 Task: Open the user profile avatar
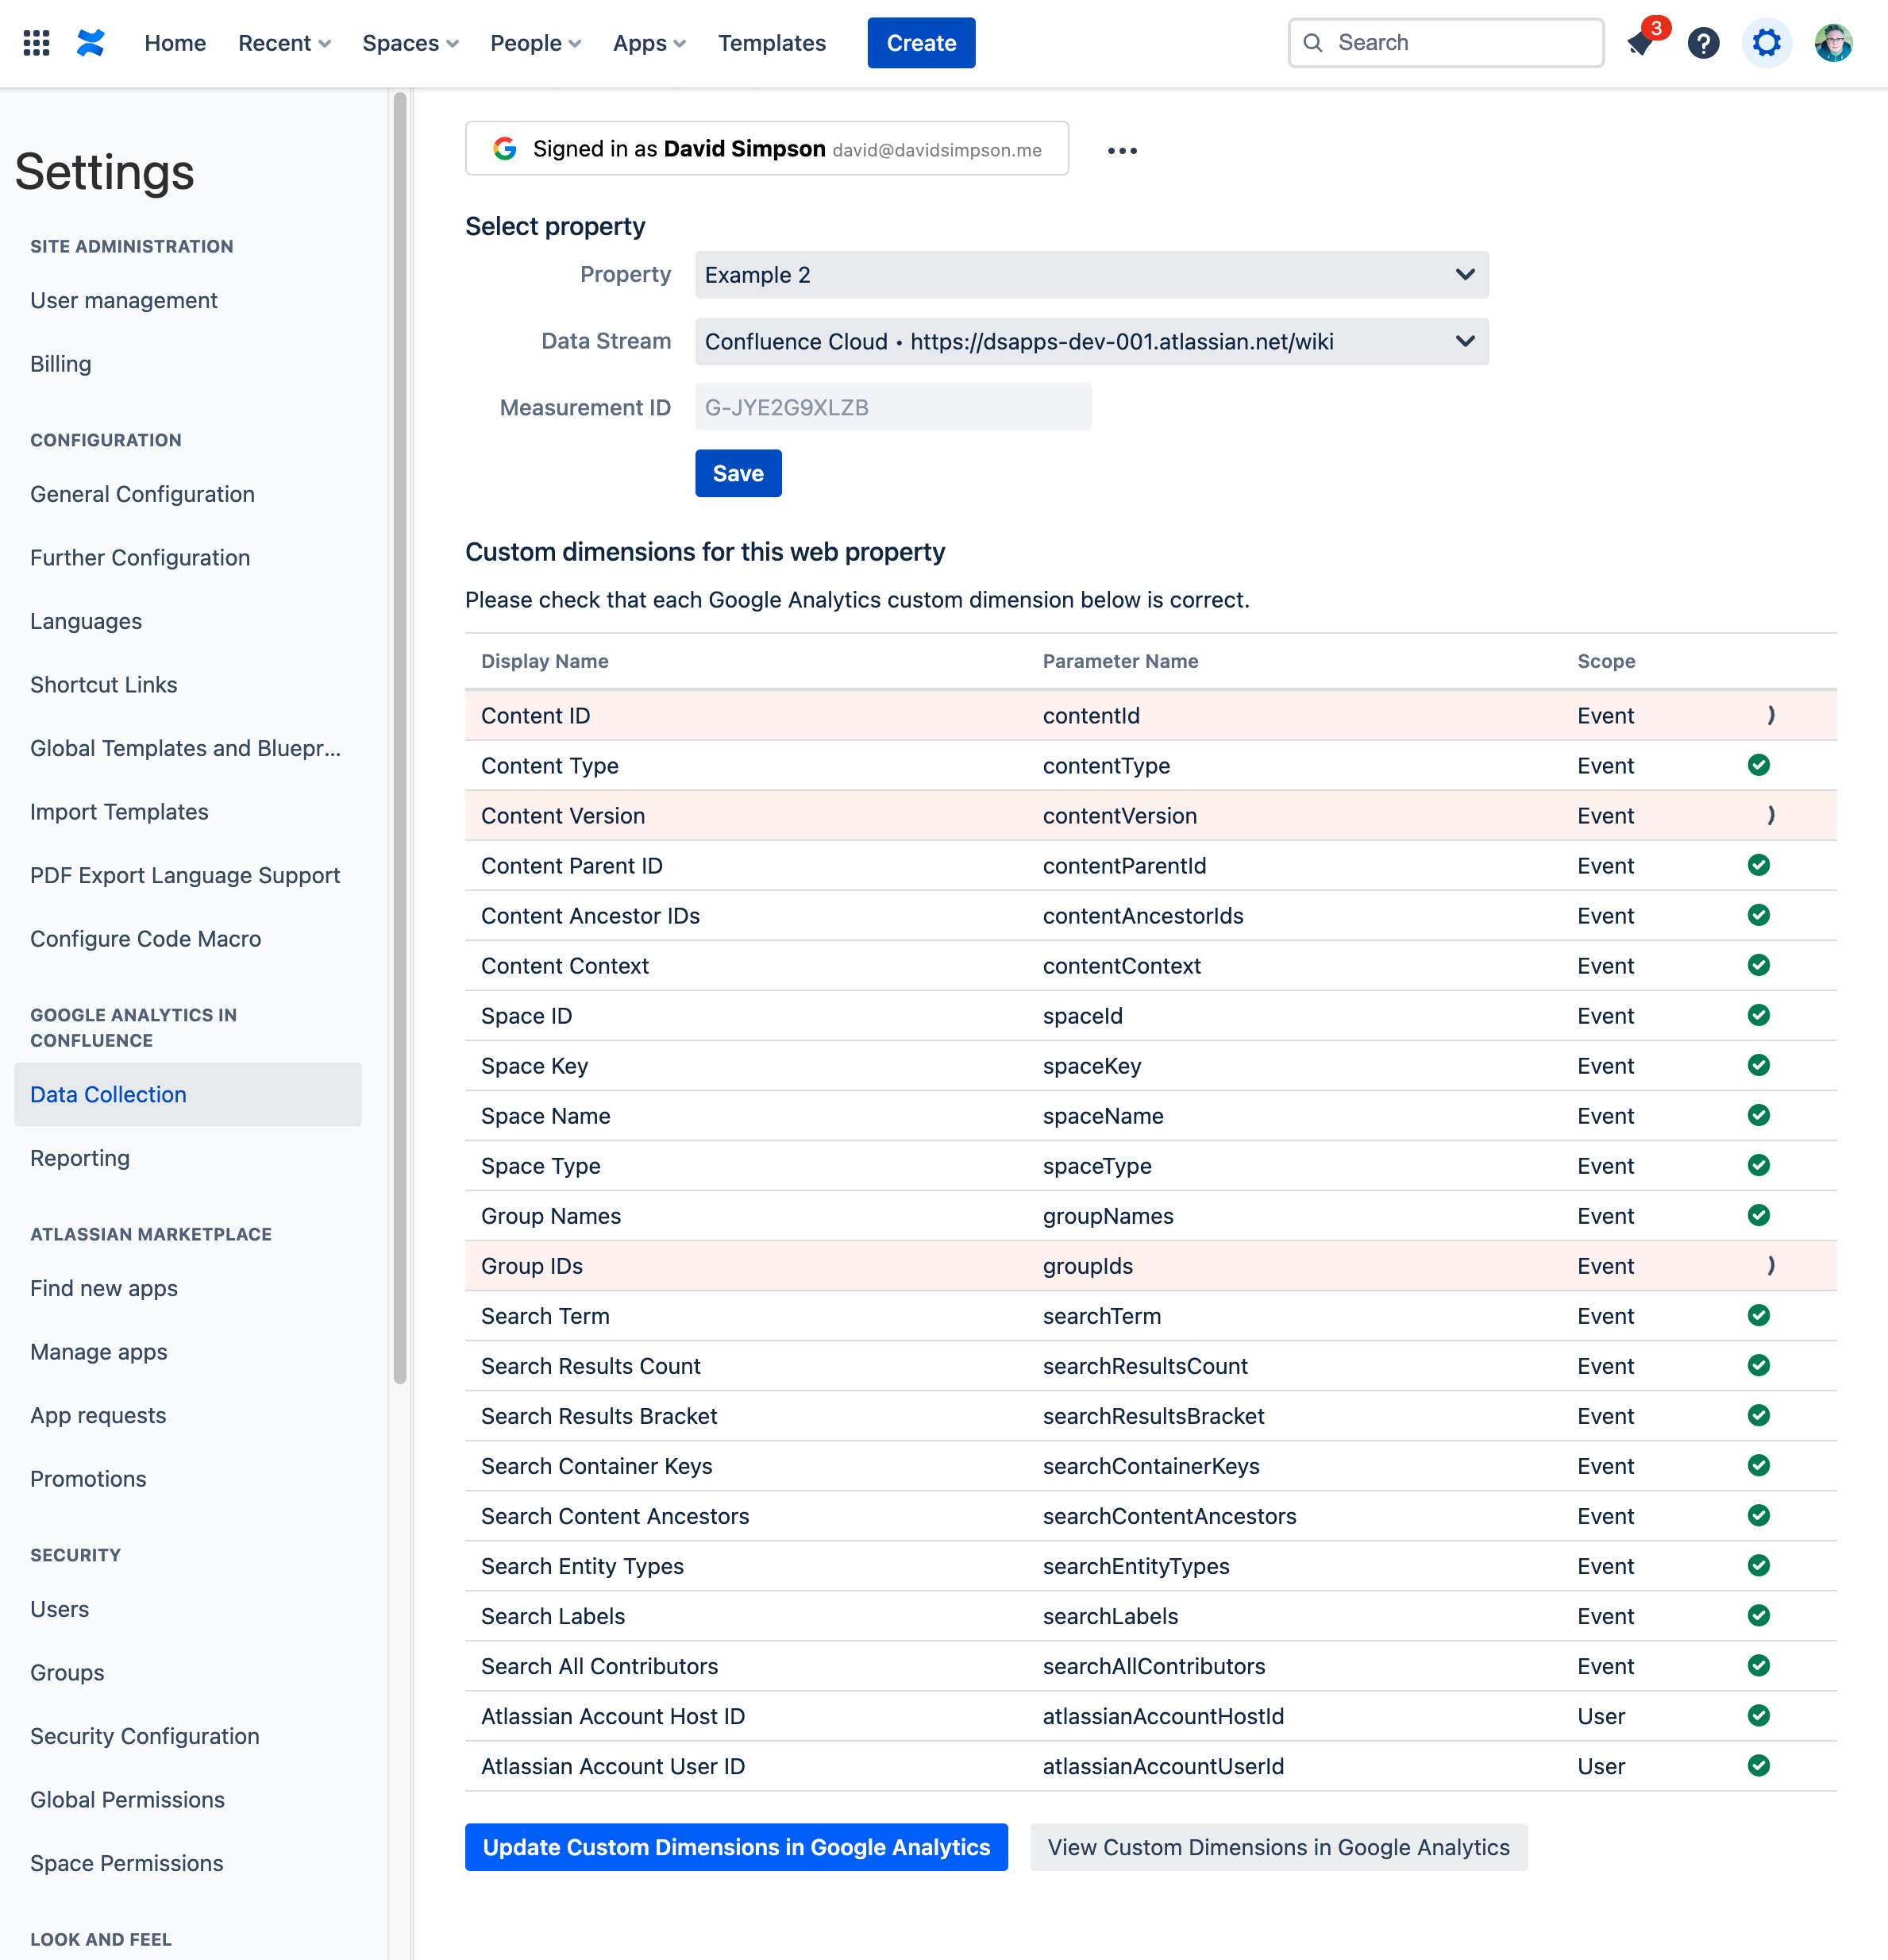coord(1833,43)
